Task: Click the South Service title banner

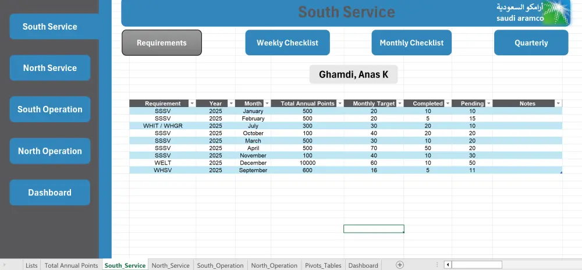Action: [346, 13]
